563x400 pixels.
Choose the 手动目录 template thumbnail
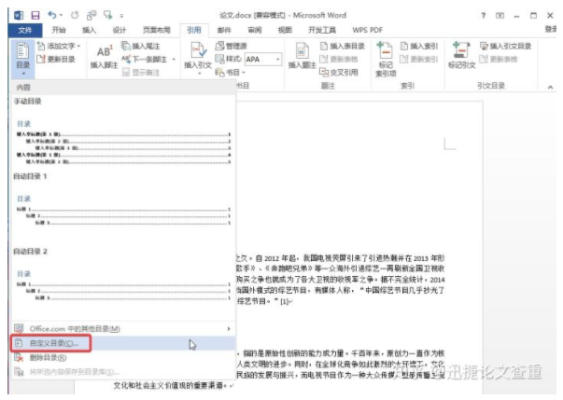coord(123,143)
